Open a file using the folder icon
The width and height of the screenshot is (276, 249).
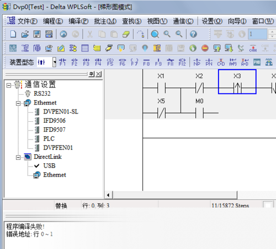coord(25,34)
